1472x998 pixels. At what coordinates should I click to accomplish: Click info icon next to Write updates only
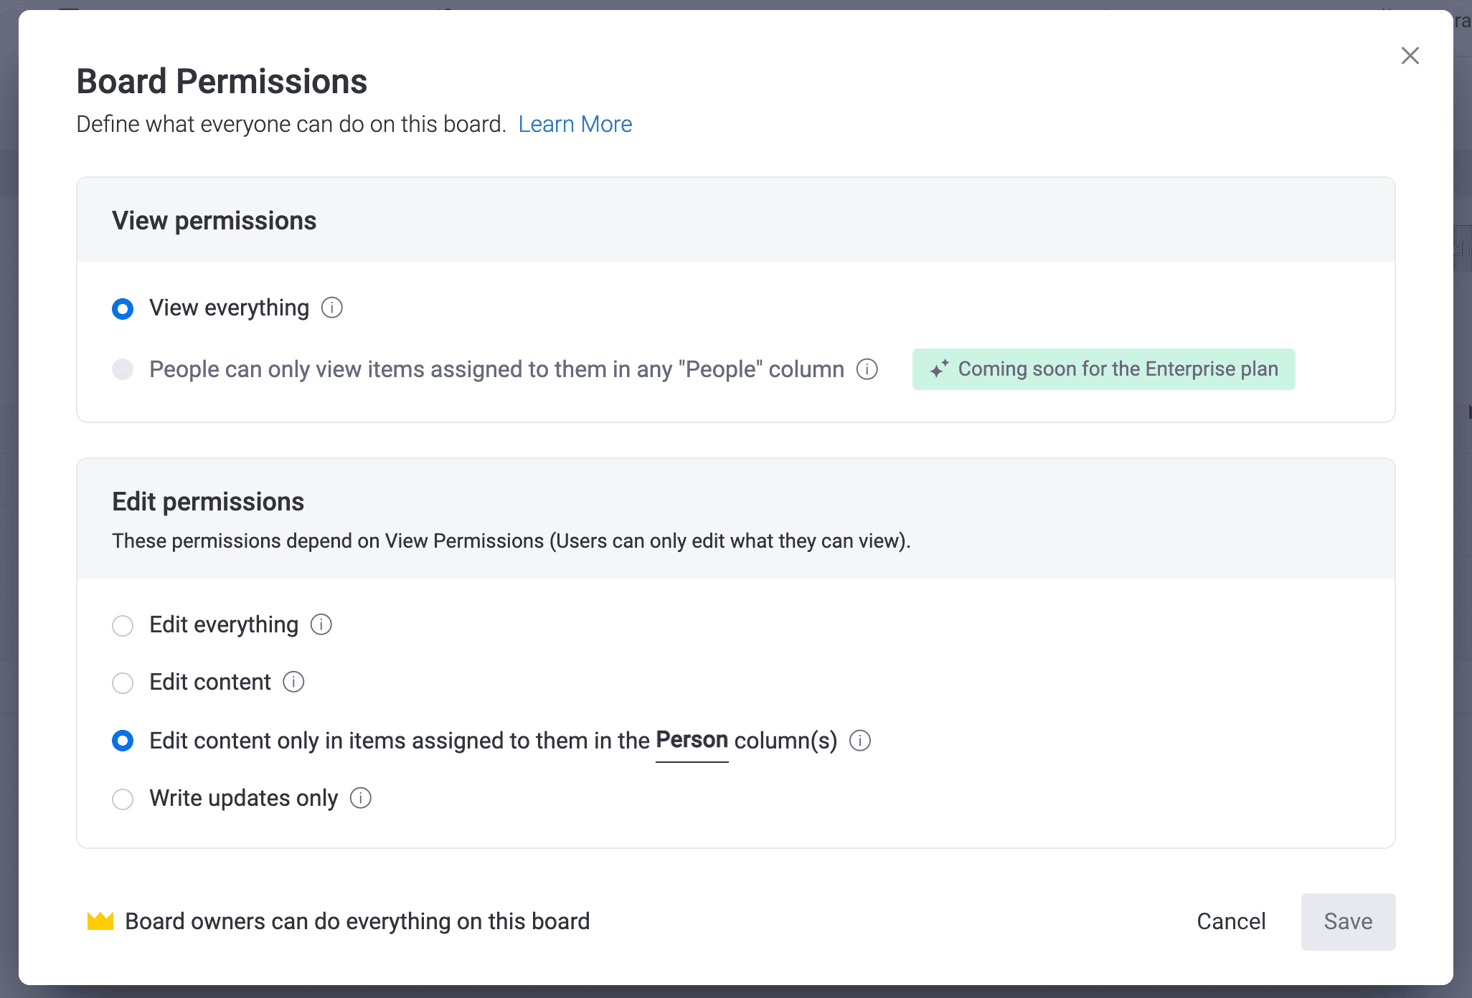coord(360,798)
